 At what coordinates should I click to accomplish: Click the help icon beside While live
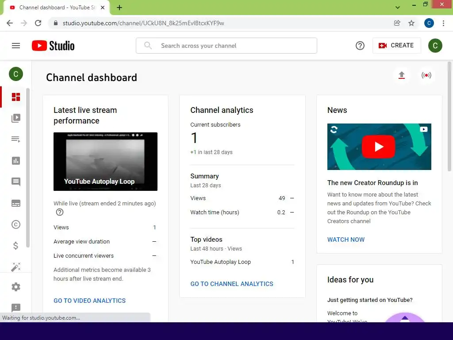pos(60,212)
